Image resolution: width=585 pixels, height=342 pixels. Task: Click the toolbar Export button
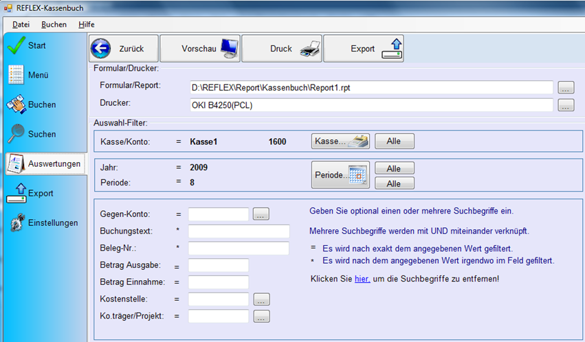(x=364, y=49)
